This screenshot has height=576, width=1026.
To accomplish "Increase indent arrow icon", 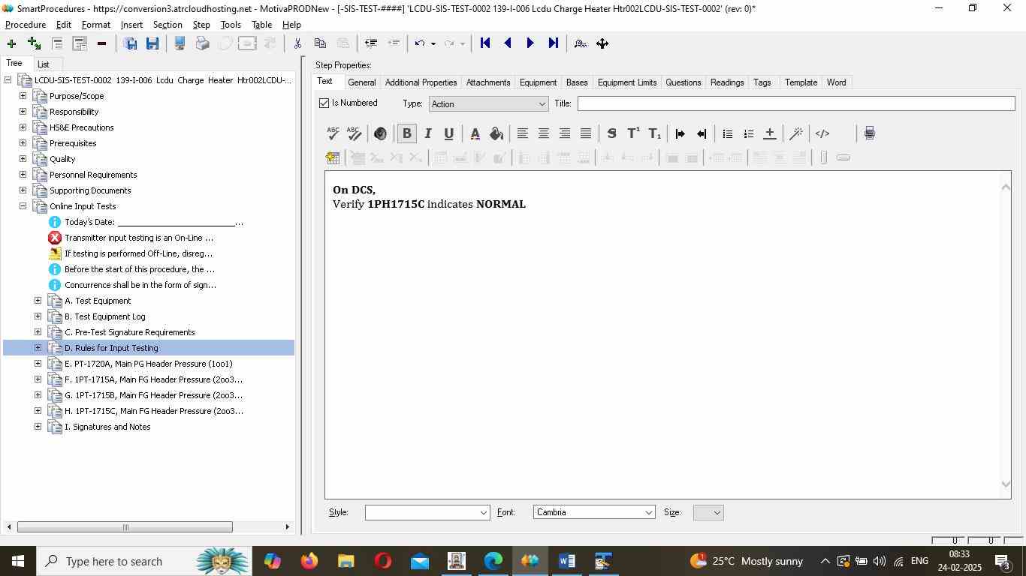I will click(680, 133).
